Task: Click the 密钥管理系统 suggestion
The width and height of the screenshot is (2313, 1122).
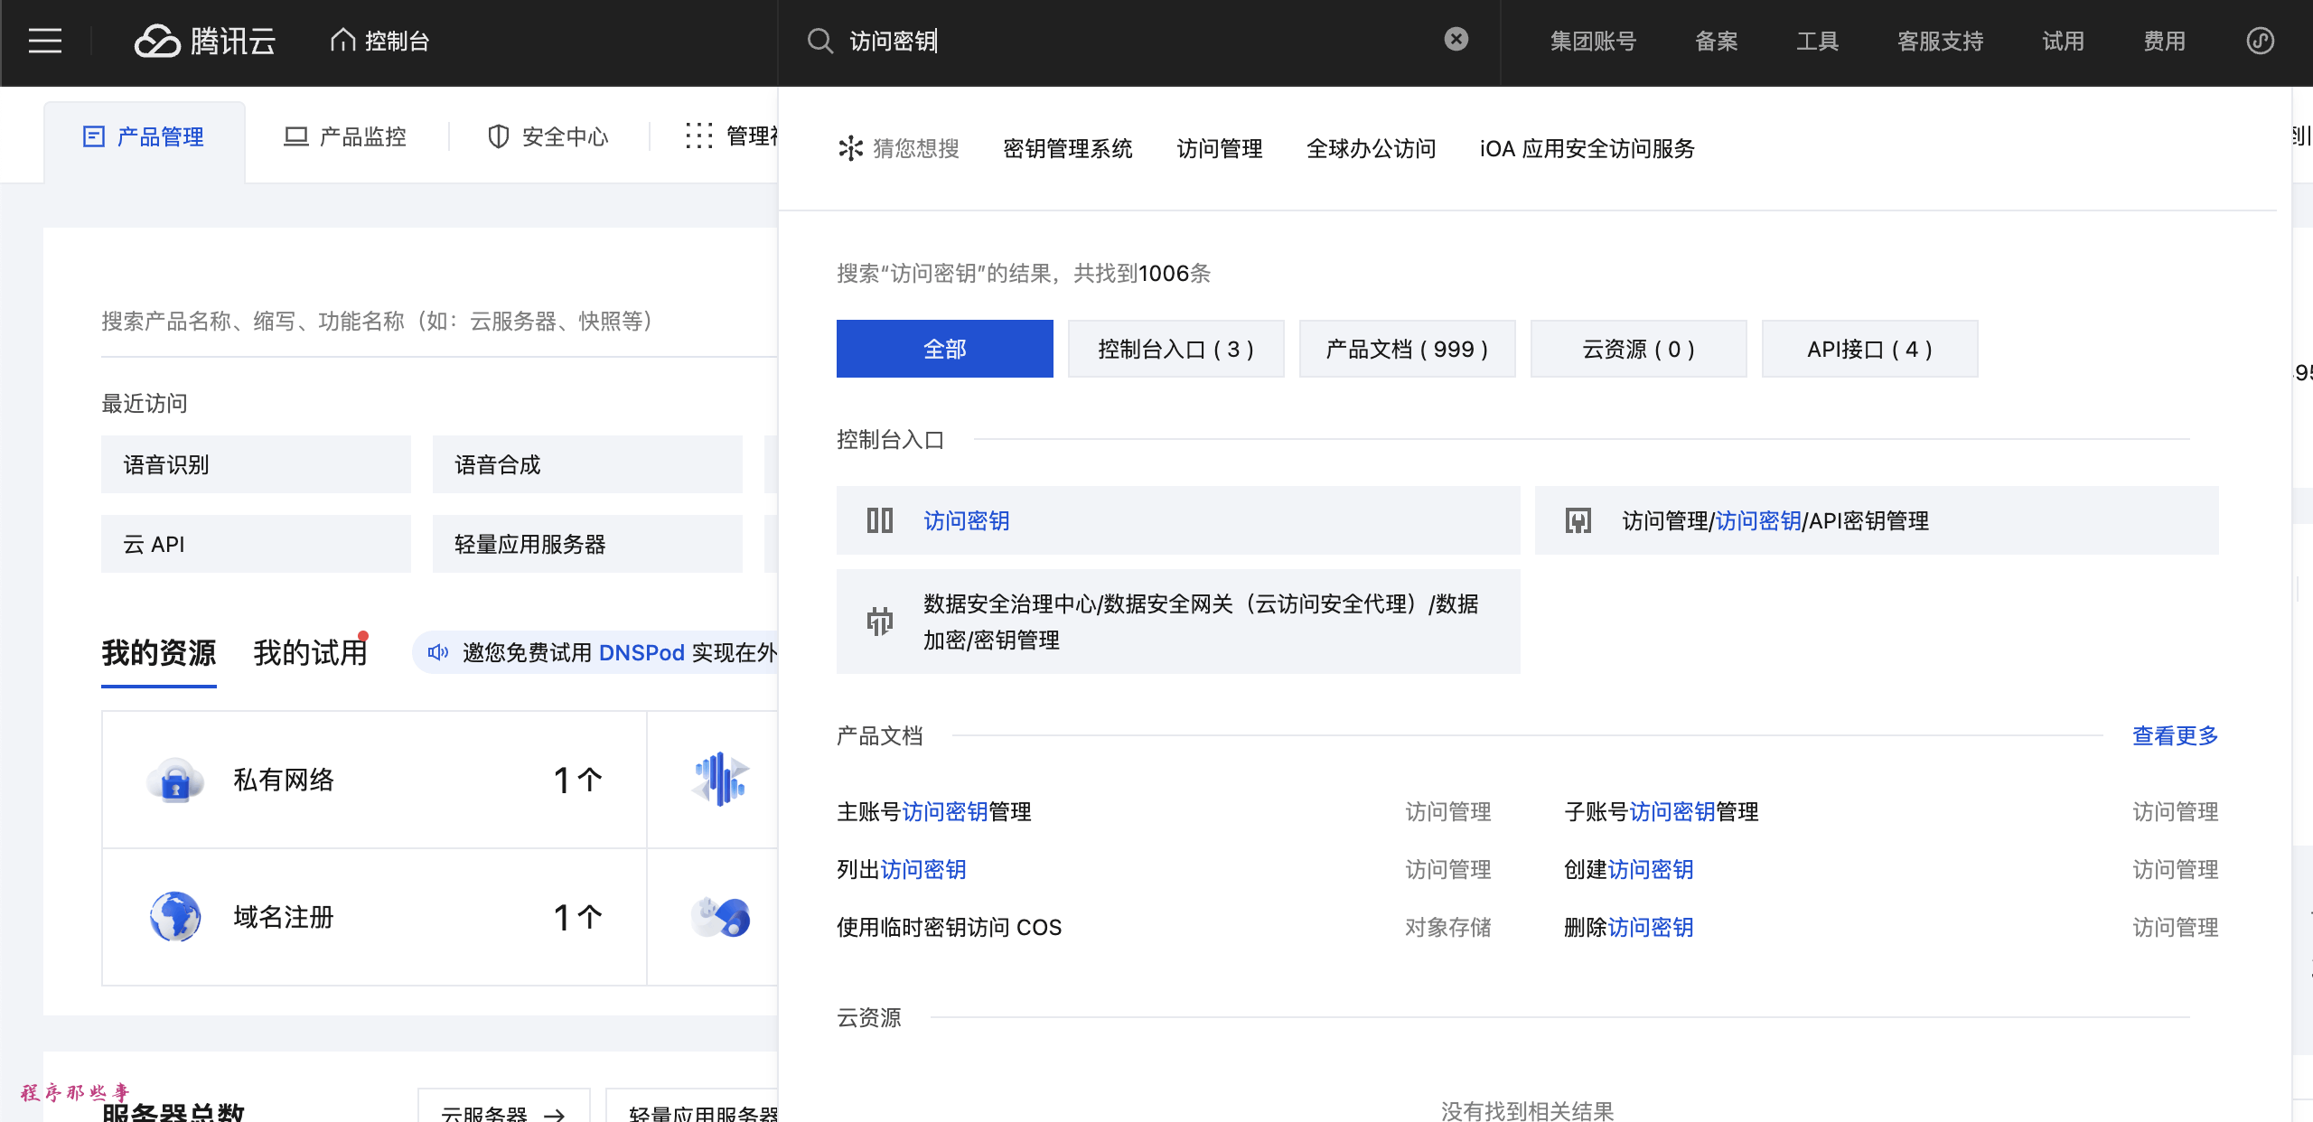Action: click(x=1067, y=148)
